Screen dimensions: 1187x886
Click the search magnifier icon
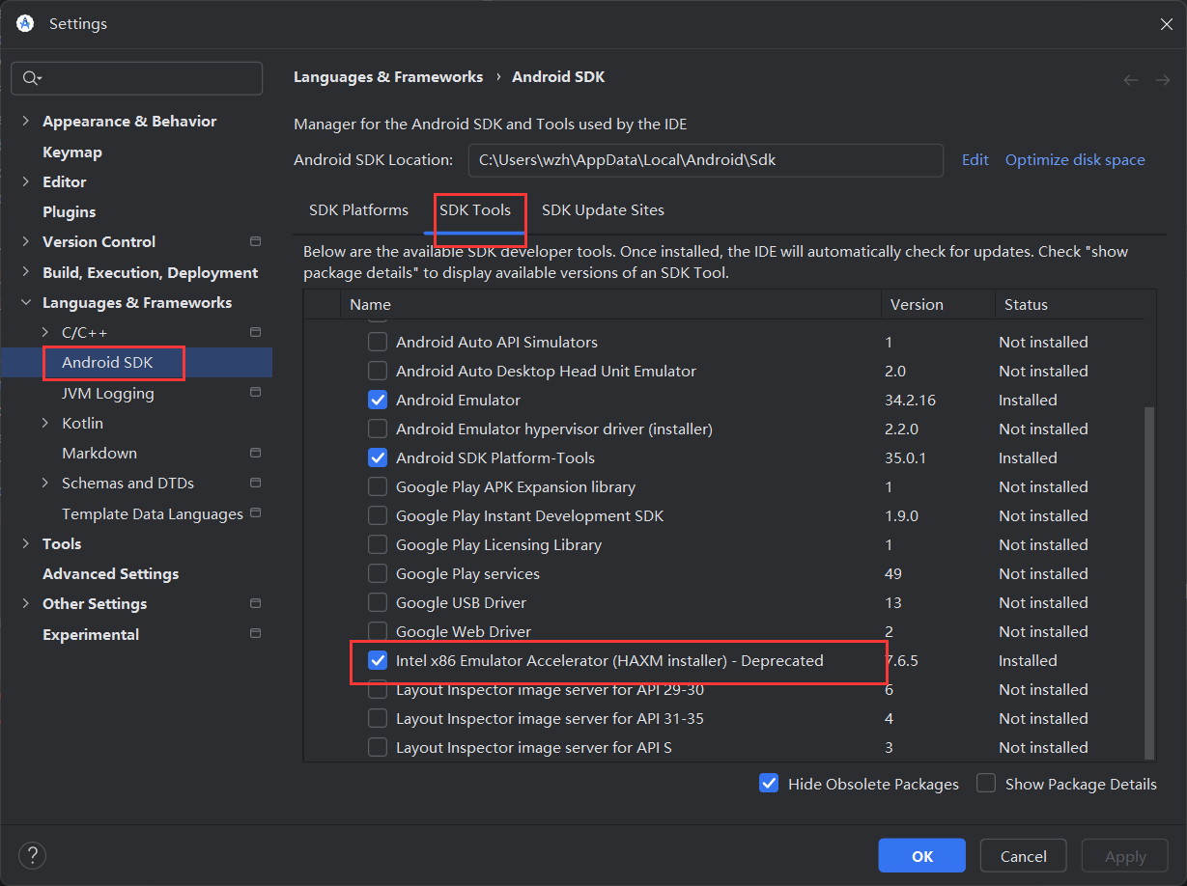click(30, 78)
